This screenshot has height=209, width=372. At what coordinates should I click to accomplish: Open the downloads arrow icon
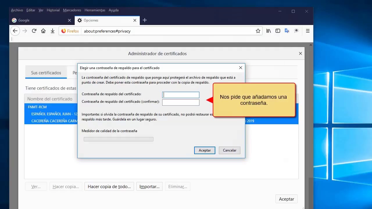coord(53,31)
